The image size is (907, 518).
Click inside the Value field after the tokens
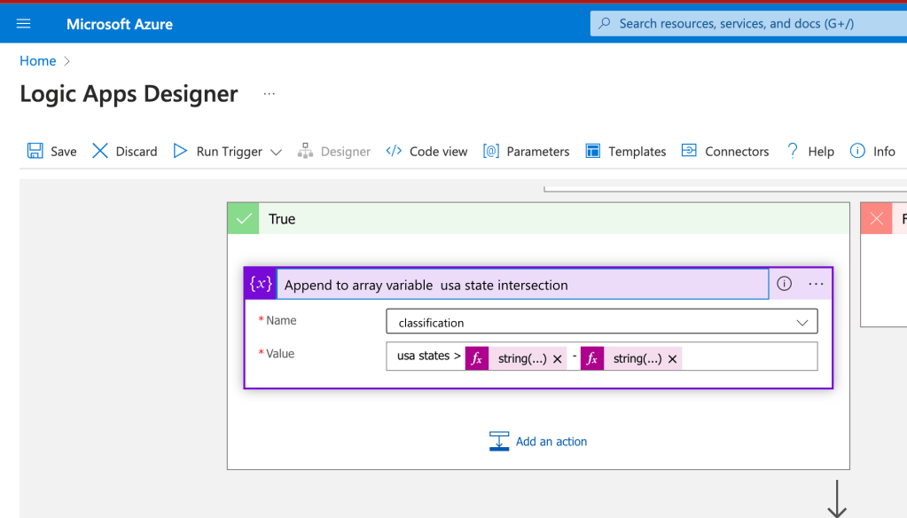(x=749, y=357)
